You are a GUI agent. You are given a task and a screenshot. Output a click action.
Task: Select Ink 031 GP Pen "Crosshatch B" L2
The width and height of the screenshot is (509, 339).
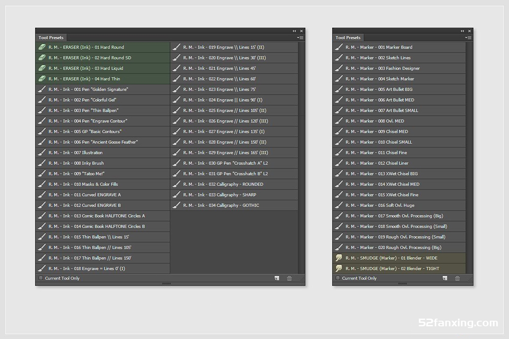pyautogui.click(x=234, y=174)
